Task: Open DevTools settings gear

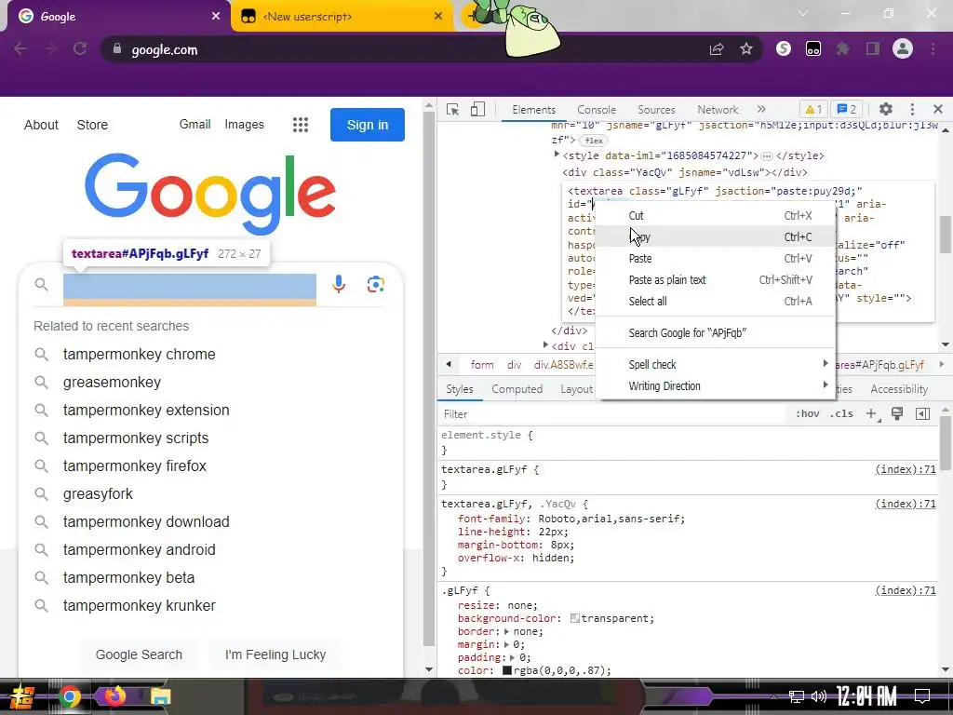Action: click(x=886, y=110)
